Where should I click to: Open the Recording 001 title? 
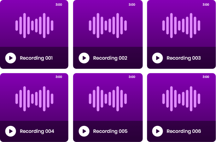click(x=36, y=58)
